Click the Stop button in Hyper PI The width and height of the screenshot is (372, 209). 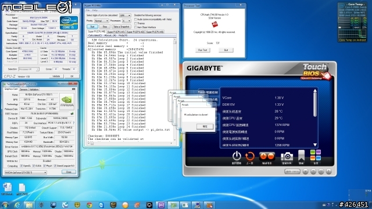[105, 27]
